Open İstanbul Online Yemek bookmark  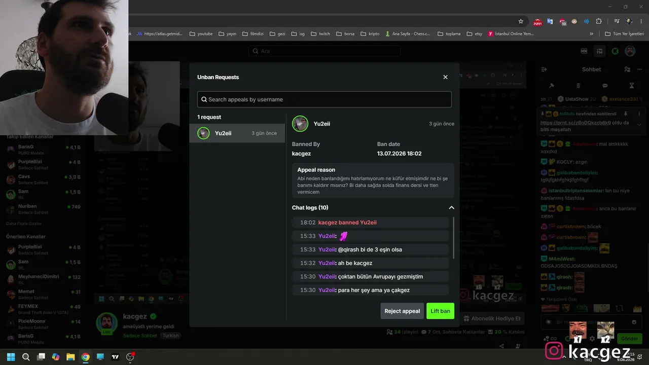coord(511,34)
